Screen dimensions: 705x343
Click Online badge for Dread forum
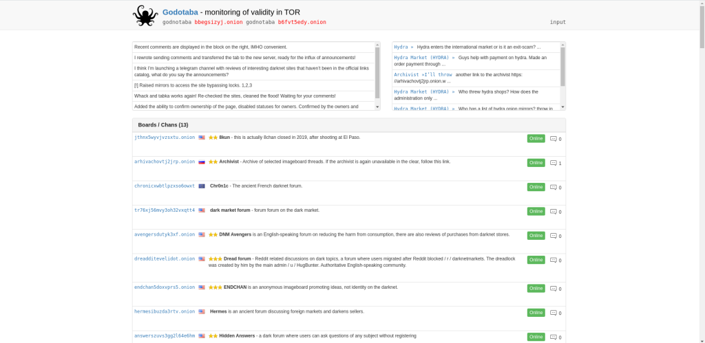pos(536,260)
